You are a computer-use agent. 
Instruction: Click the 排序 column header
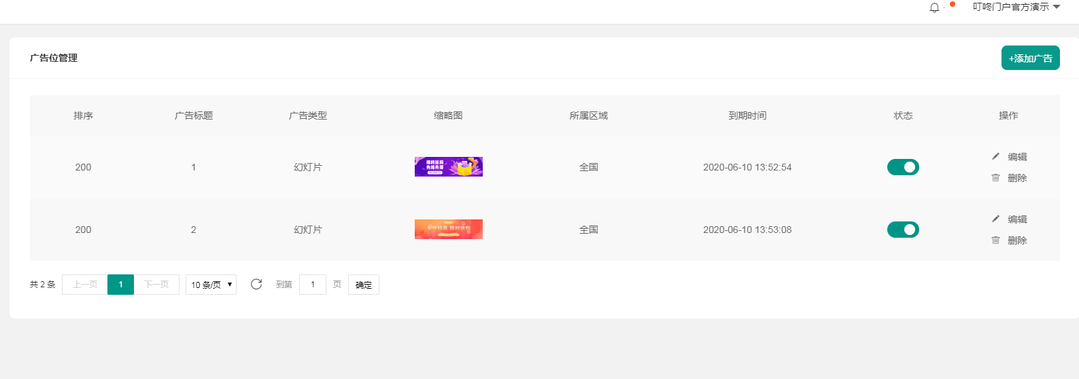tap(83, 115)
